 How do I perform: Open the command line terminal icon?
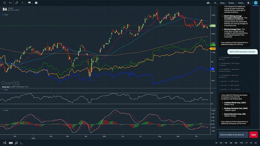pos(22,143)
